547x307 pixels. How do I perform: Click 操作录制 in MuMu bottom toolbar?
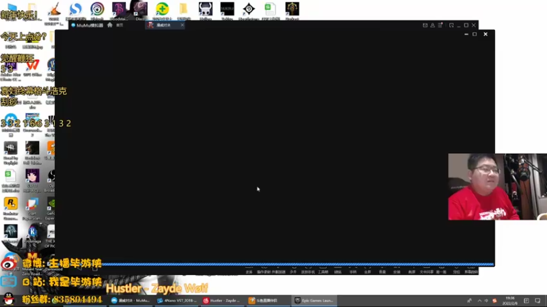pos(264,271)
